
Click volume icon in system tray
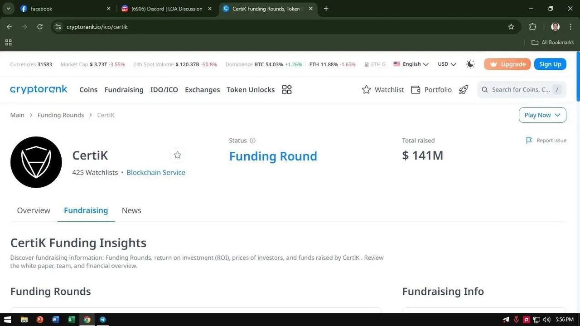546,320
